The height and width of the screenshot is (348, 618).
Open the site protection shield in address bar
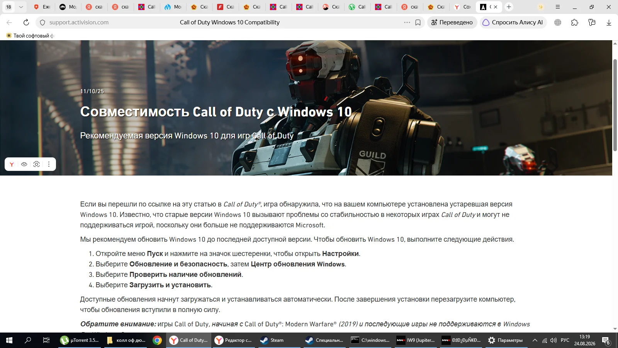[42, 22]
